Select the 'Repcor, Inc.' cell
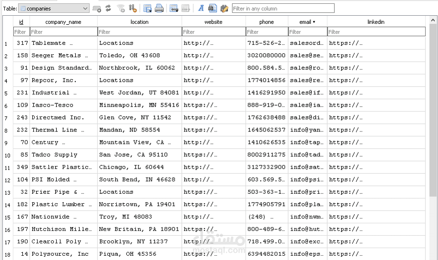The height and width of the screenshot is (260, 438). 63,80
